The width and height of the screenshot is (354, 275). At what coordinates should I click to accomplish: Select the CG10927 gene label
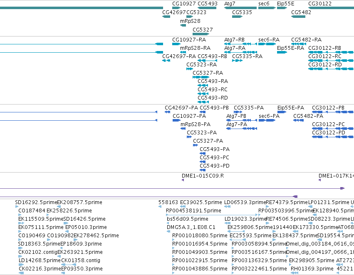click(184, 4)
